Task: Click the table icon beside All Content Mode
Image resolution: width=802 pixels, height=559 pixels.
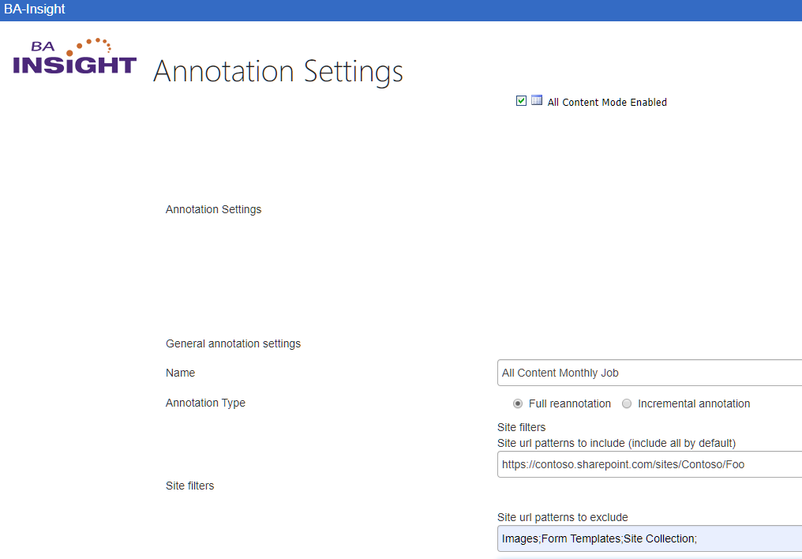Action: coord(537,101)
